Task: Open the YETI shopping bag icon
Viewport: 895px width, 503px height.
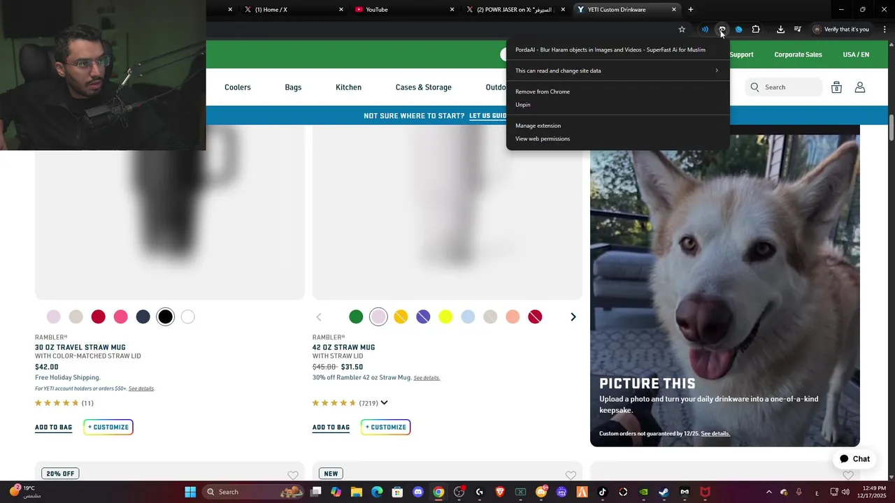Action: click(x=836, y=87)
